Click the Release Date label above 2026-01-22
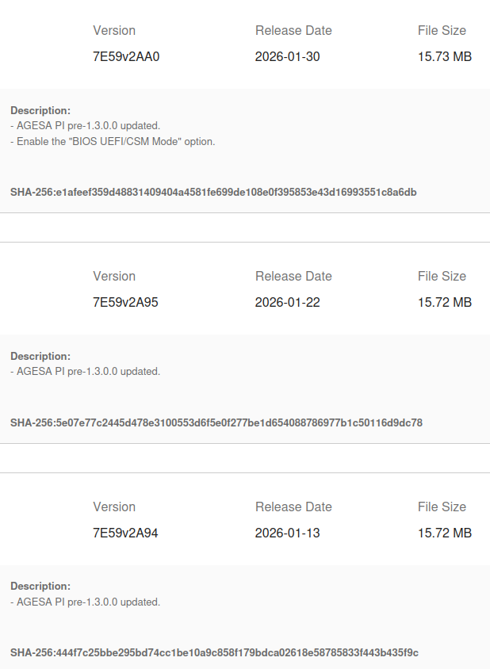The image size is (490, 669). (x=293, y=276)
